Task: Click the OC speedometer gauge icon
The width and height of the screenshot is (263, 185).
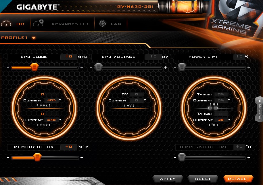Action: tap(6, 23)
